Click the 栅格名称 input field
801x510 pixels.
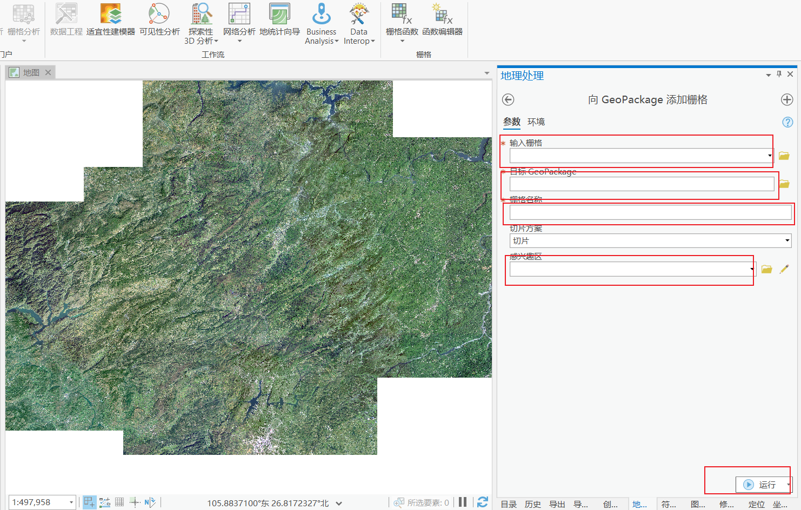point(650,212)
